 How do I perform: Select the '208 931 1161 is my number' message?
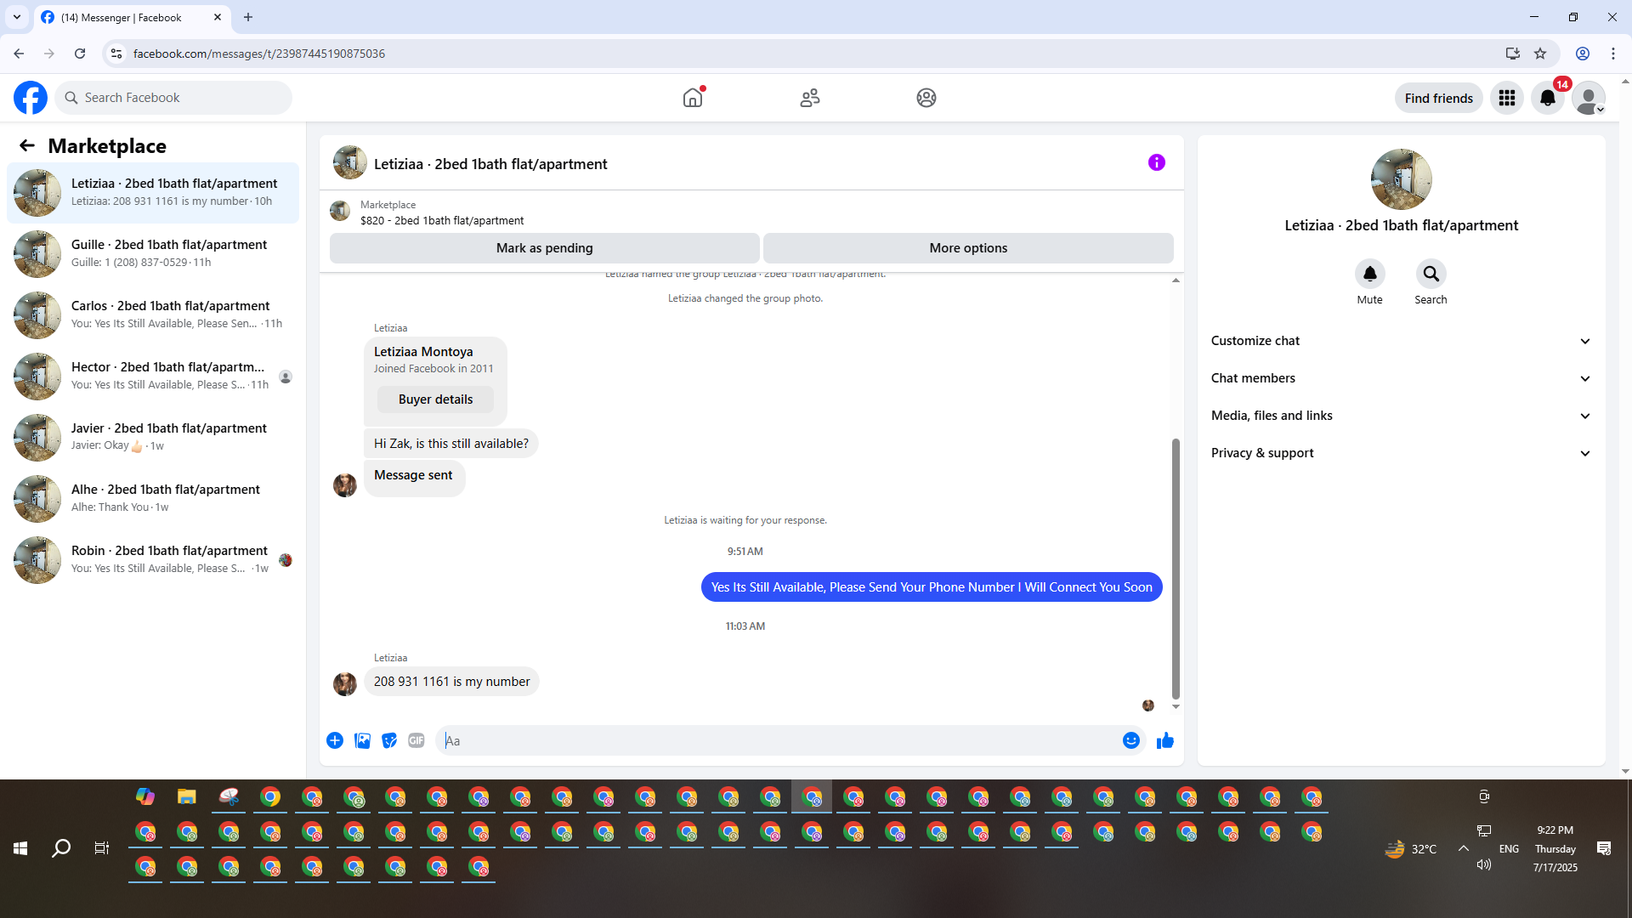(451, 682)
